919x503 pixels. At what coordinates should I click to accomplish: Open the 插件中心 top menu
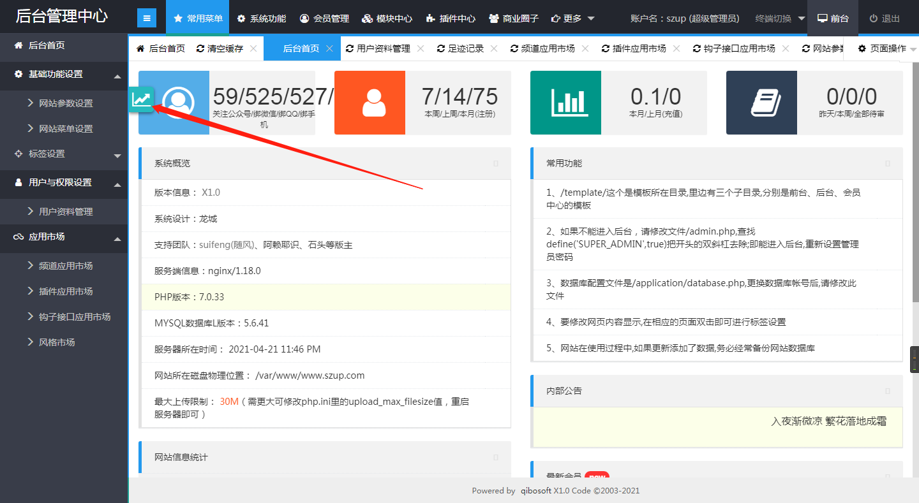coord(451,18)
